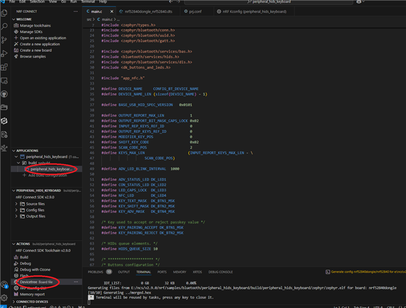
Task: Click the Manage SDKs icon
Action: (16, 31)
